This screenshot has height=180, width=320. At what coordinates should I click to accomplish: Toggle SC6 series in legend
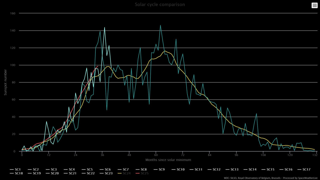[105, 169]
